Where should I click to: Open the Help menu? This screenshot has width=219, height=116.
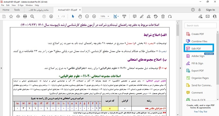click(x=37, y=5)
